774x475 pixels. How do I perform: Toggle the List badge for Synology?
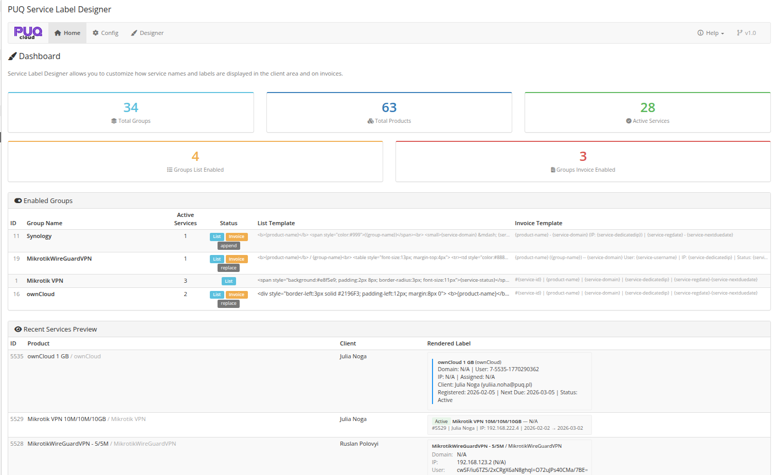click(216, 236)
